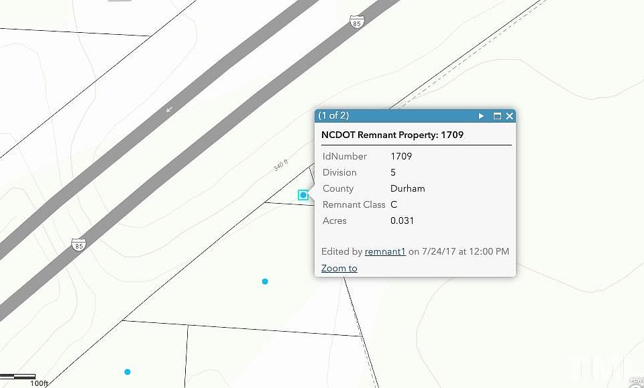Image resolution: width=644 pixels, height=388 pixels.
Task: Click the lower I-85 highway shield
Action: click(78, 245)
